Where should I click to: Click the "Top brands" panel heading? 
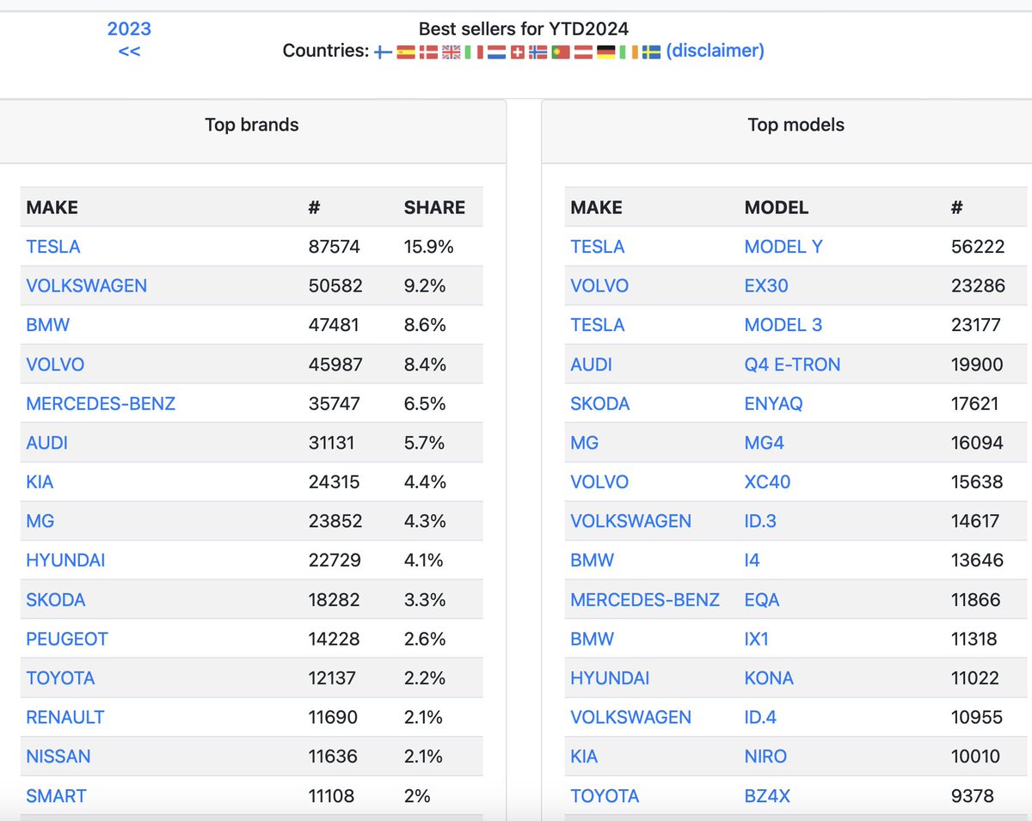(x=252, y=125)
